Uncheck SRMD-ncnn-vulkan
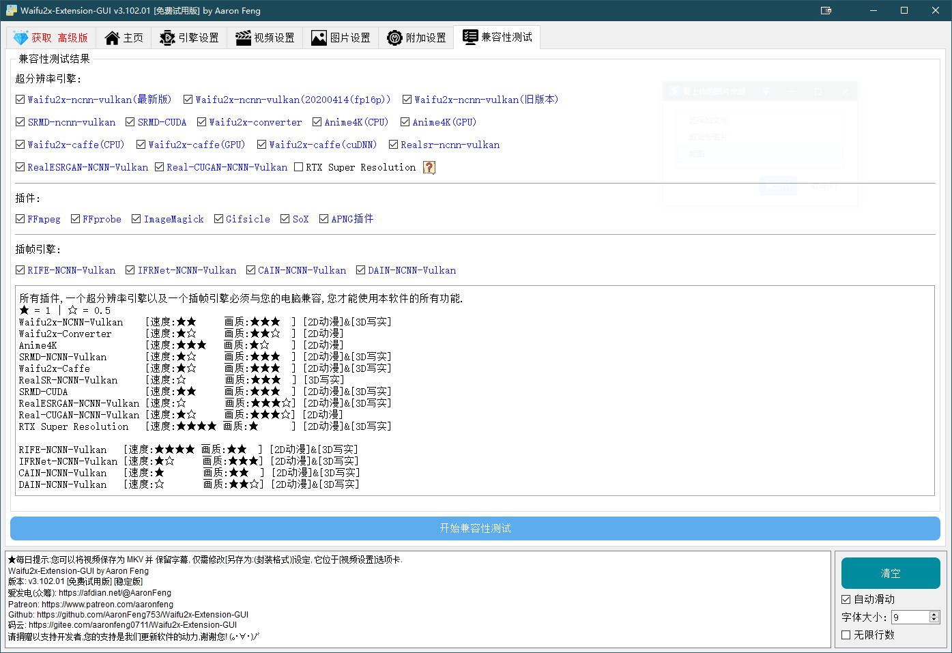This screenshot has width=952, height=653. coord(20,122)
